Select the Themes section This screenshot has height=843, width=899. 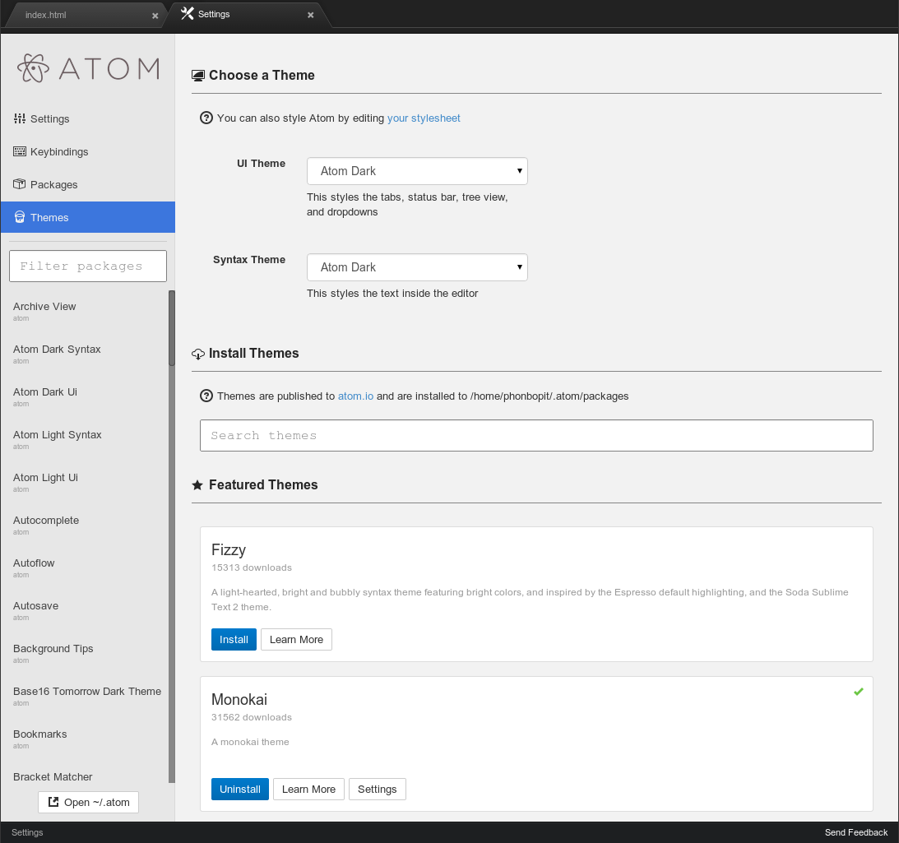(x=88, y=217)
